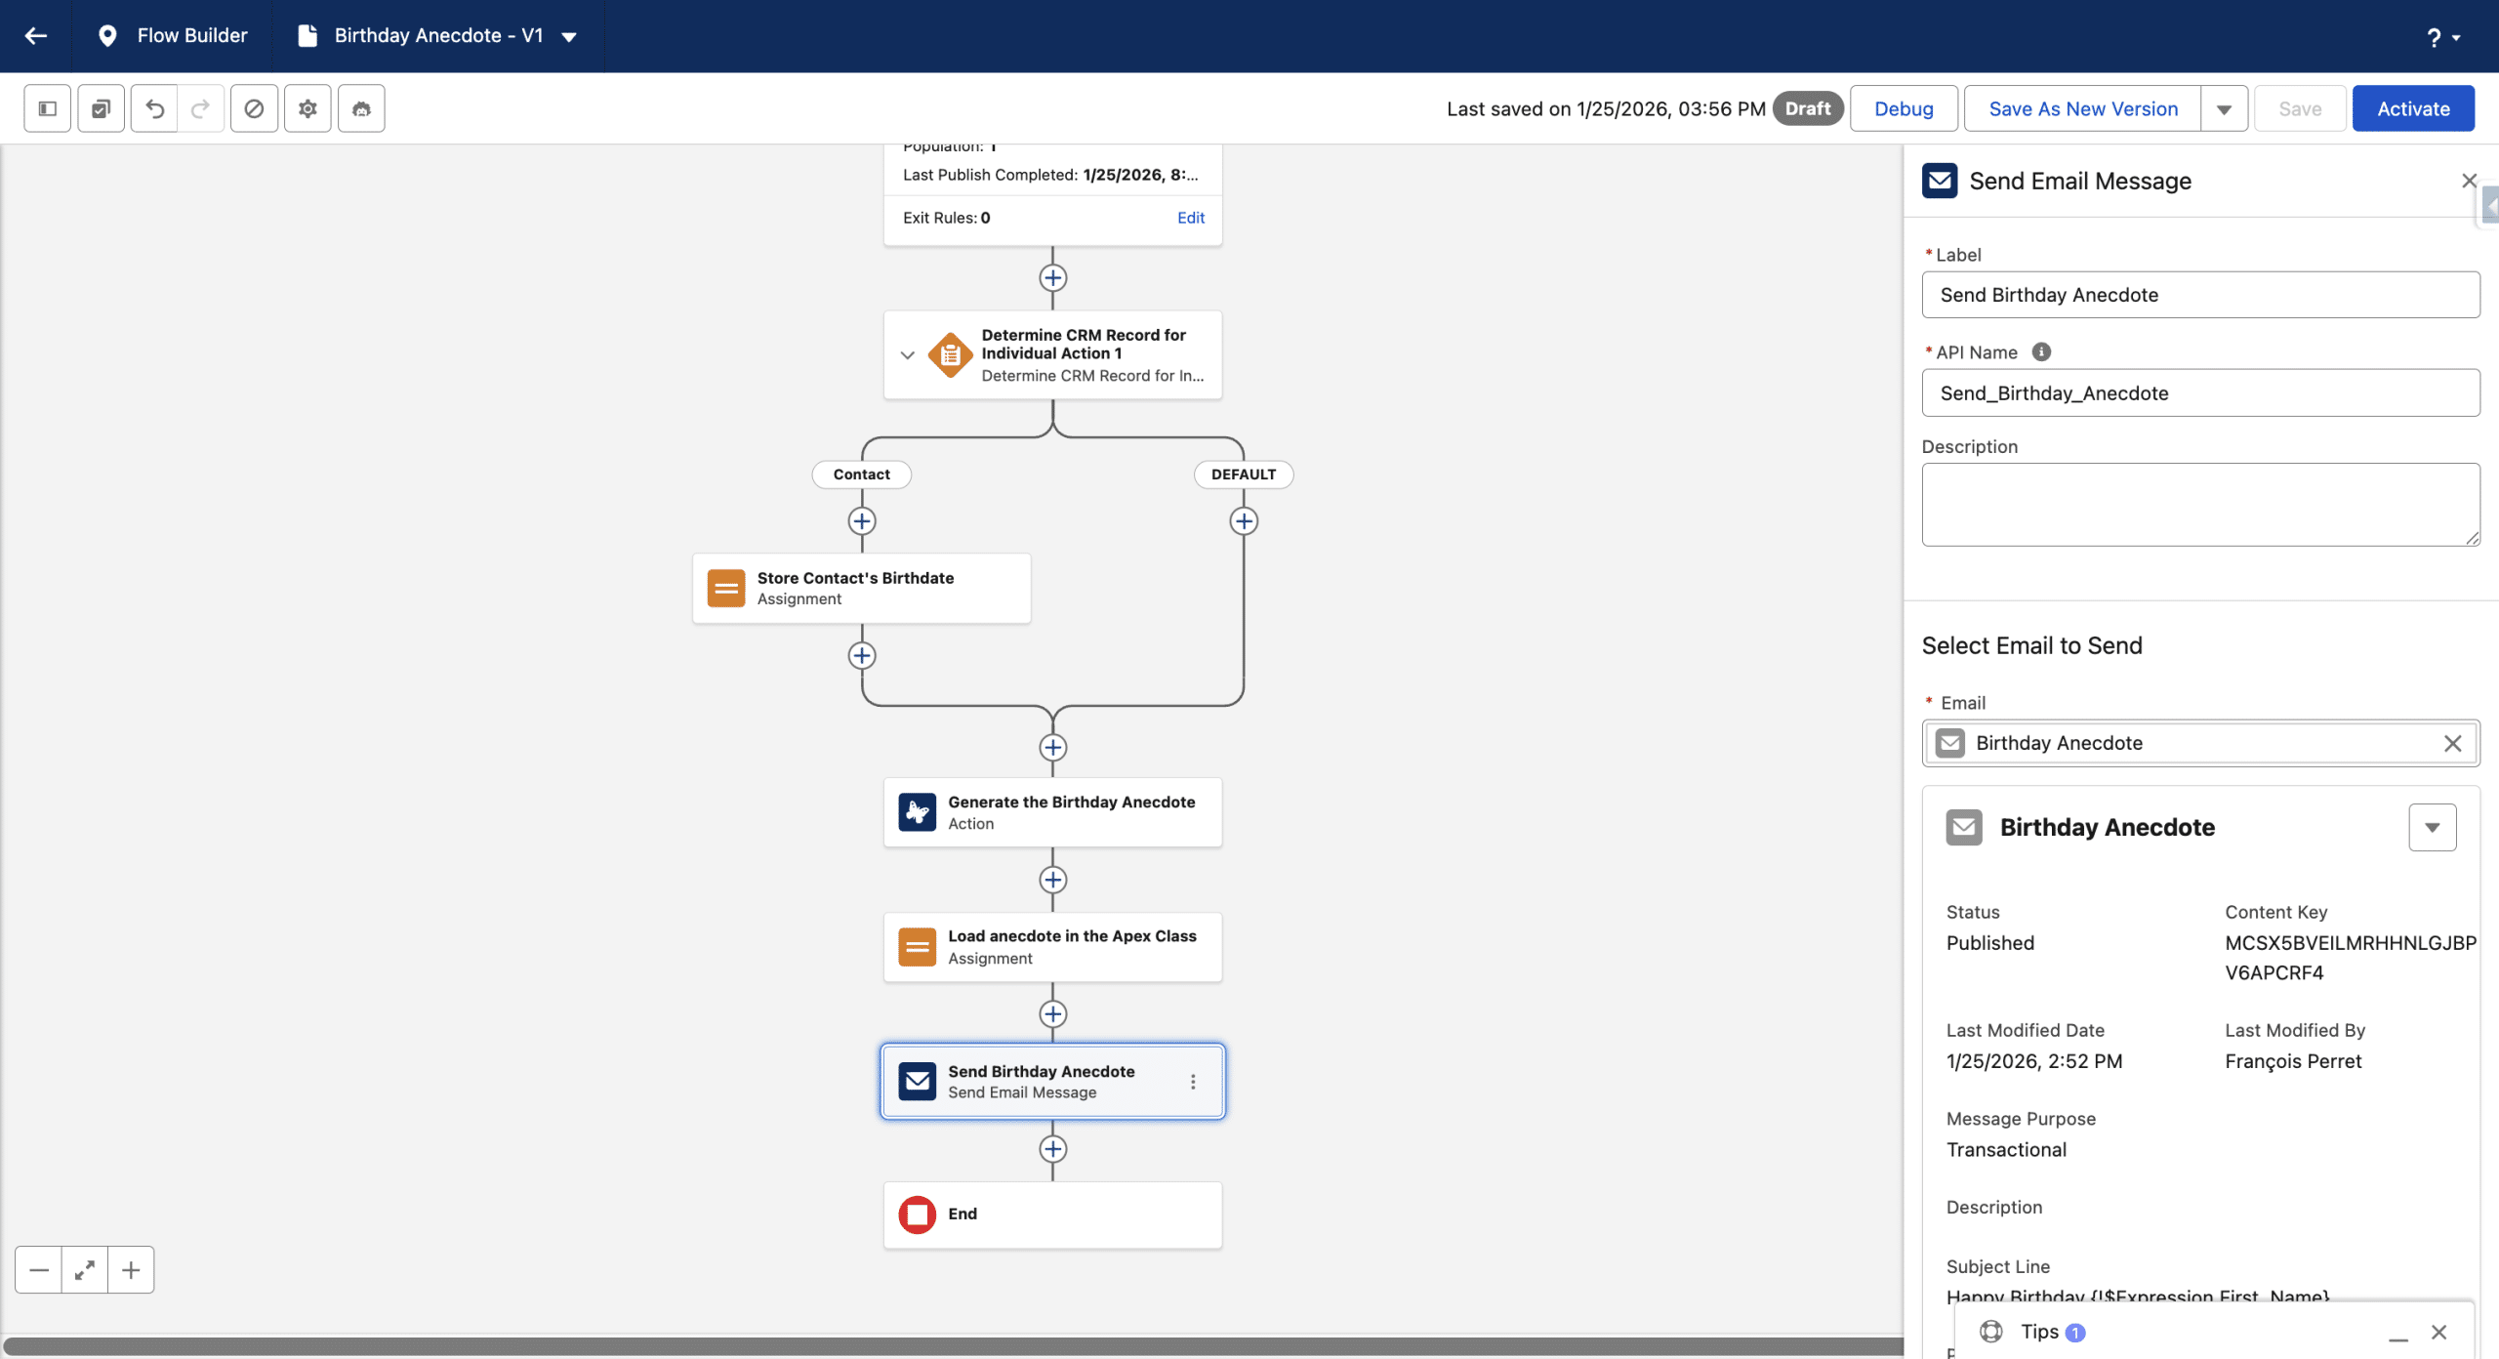The width and height of the screenshot is (2499, 1359).
Task: Click the back arrow in header
Action: (36, 36)
